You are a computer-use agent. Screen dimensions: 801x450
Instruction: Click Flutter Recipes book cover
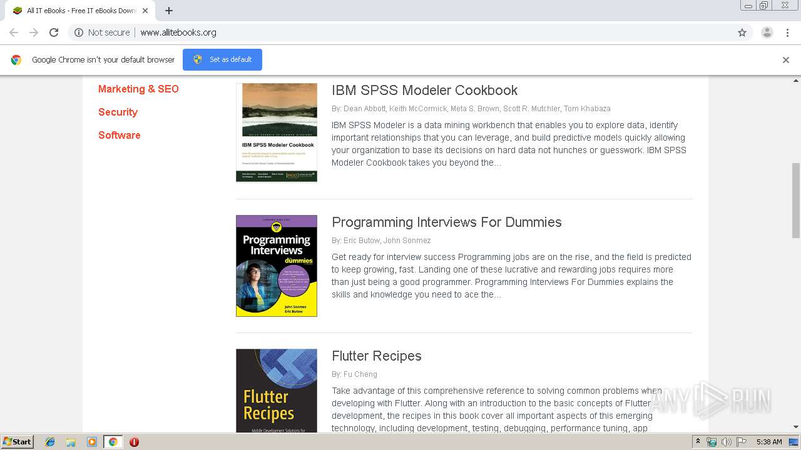coord(277,391)
